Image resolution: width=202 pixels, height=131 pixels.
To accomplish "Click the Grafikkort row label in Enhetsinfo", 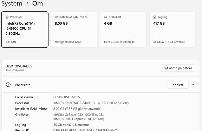I will pyautogui.click(x=22, y=114).
